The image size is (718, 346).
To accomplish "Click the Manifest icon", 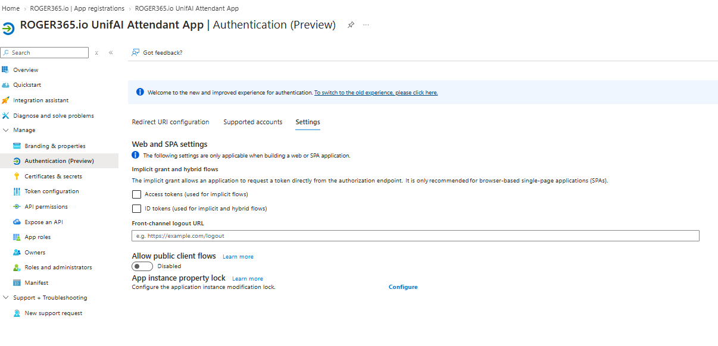I will point(17,283).
